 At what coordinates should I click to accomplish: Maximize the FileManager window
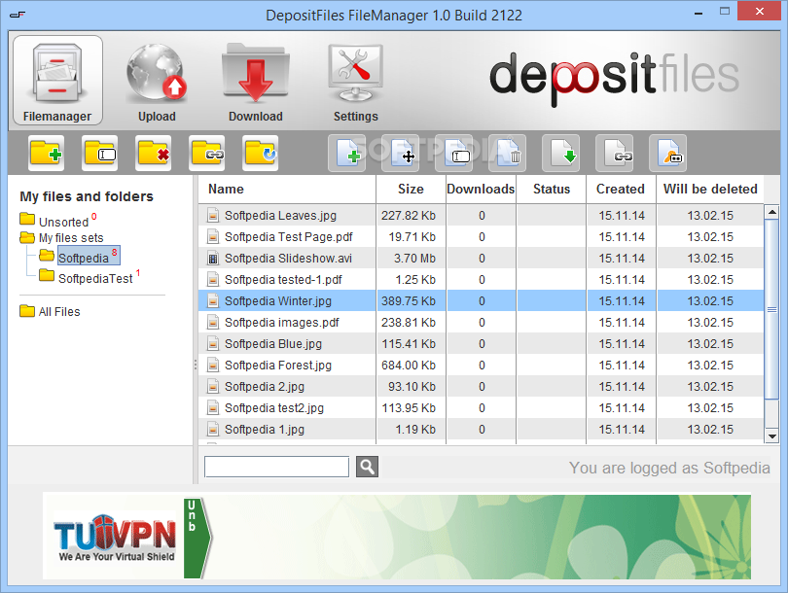724,11
